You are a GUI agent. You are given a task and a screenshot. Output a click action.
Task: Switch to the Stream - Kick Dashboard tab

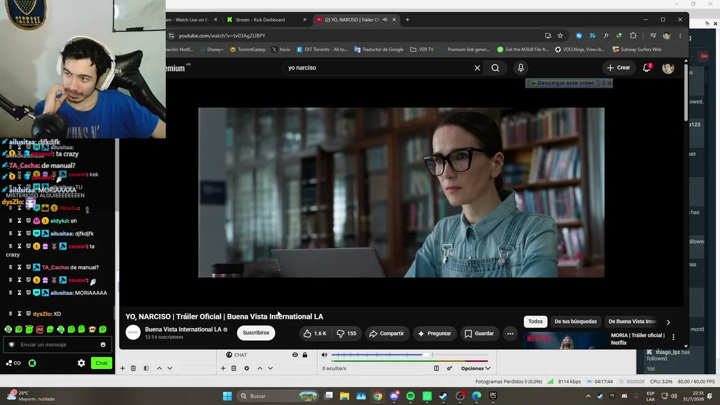click(260, 20)
